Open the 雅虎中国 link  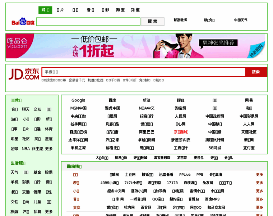coord(112,108)
